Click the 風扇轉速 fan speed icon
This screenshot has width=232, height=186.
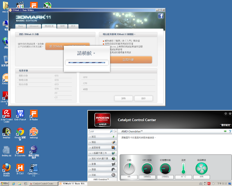pyautogui.click(x=202, y=169)
